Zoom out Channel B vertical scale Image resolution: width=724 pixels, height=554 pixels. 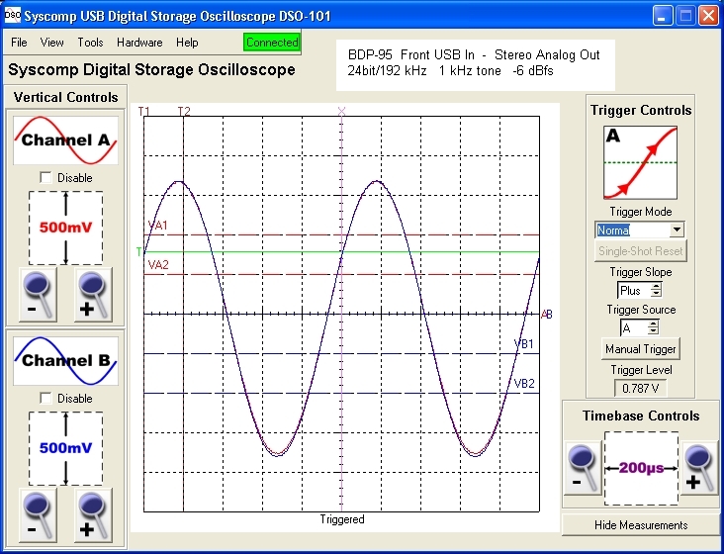coord(35,515)
